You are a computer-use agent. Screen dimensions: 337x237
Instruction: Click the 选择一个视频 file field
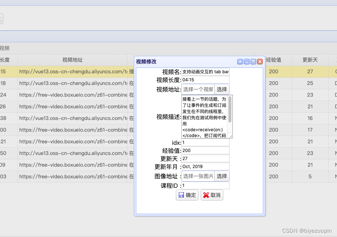pos(198,89)
